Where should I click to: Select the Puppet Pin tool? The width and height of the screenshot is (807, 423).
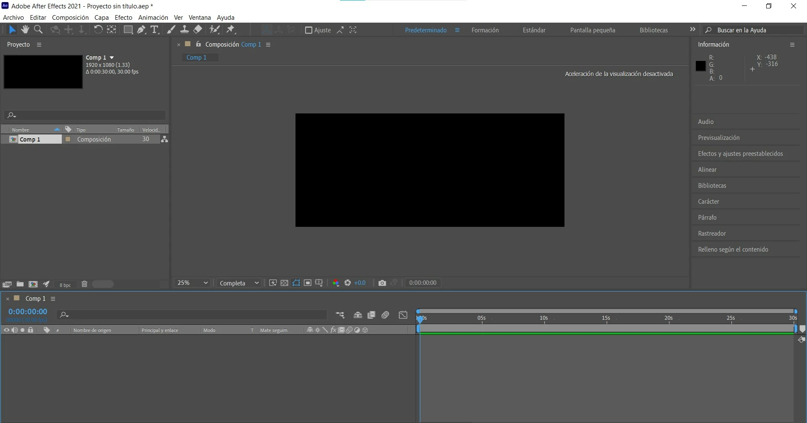click(x=230, y=29)
